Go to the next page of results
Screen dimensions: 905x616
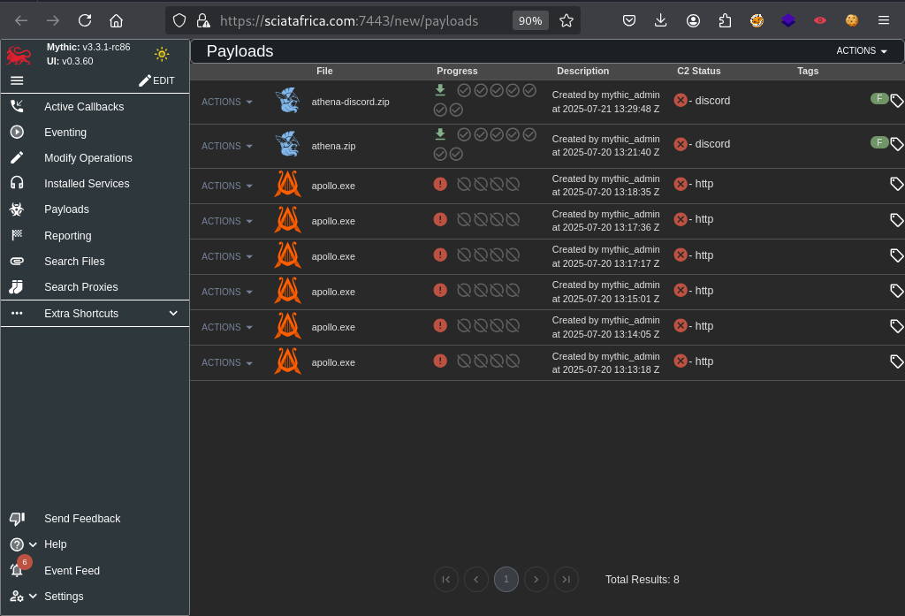point(536,579)
